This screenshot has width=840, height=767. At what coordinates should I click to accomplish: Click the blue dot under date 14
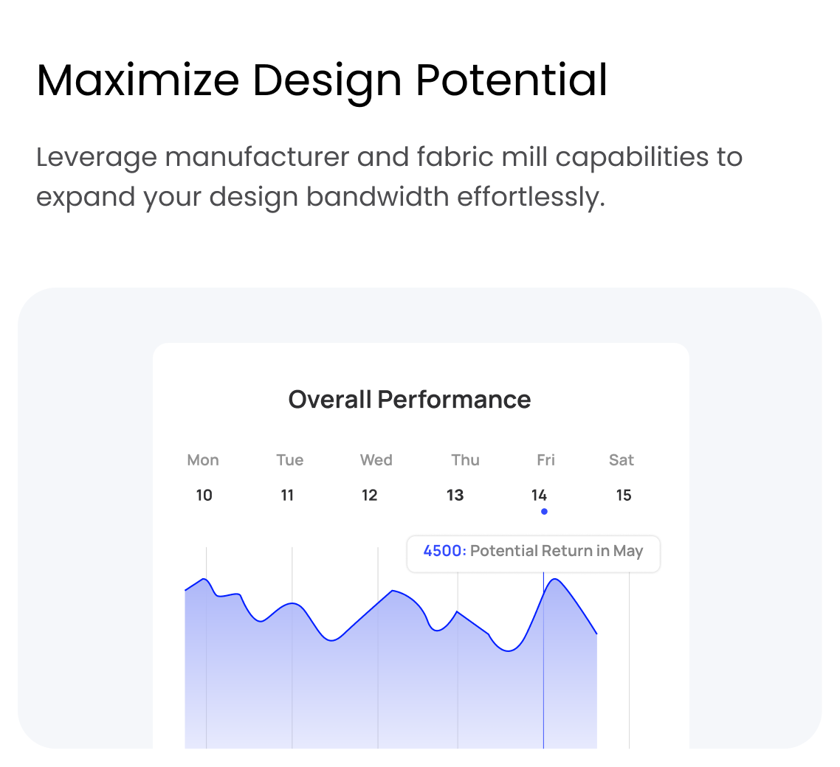(x=544, y=511)
